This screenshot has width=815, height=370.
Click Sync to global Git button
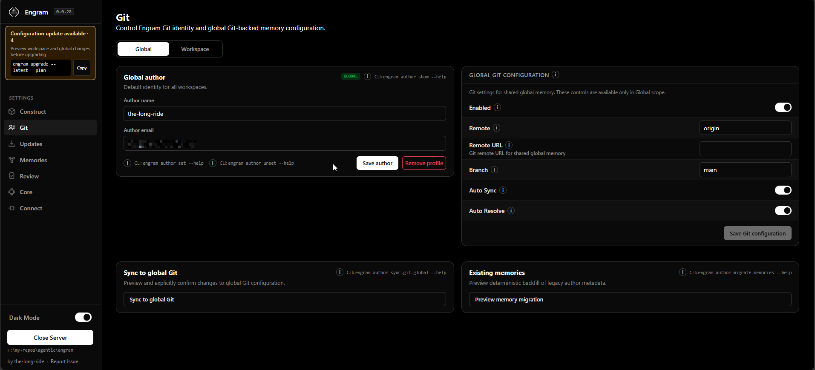click(285, 299)
